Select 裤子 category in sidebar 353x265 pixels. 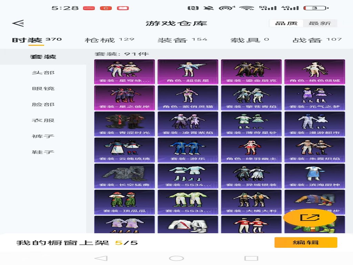tap(43, 136)
